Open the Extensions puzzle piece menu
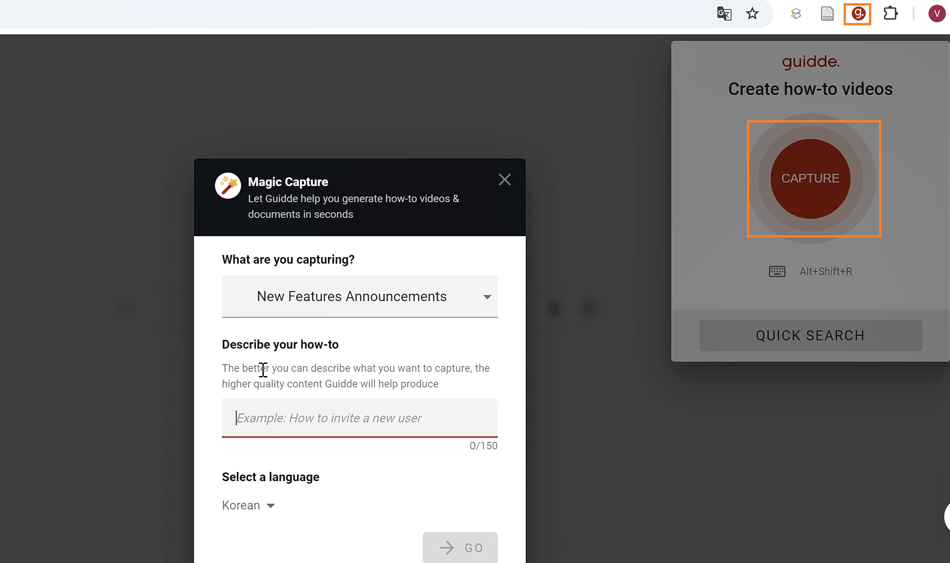Screen dimensions: 950x563 pos(891,13)
